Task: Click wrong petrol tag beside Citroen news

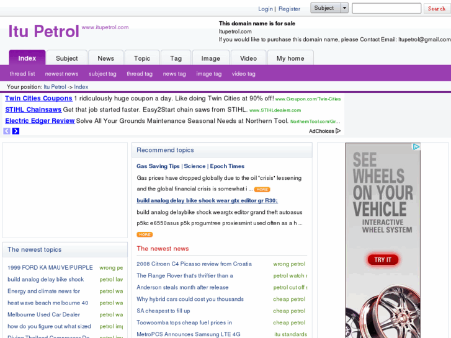Action: pos(289,264)
